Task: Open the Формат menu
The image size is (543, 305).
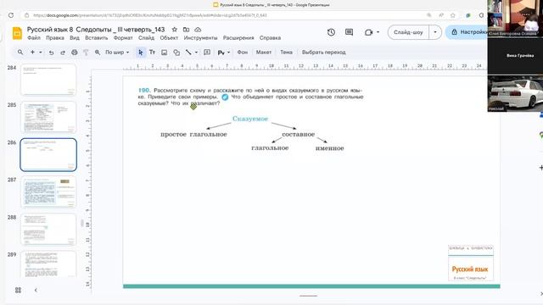Action: click(x=123, y=37)
